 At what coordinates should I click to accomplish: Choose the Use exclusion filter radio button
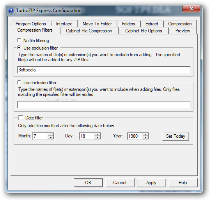(x=19, y=48)
